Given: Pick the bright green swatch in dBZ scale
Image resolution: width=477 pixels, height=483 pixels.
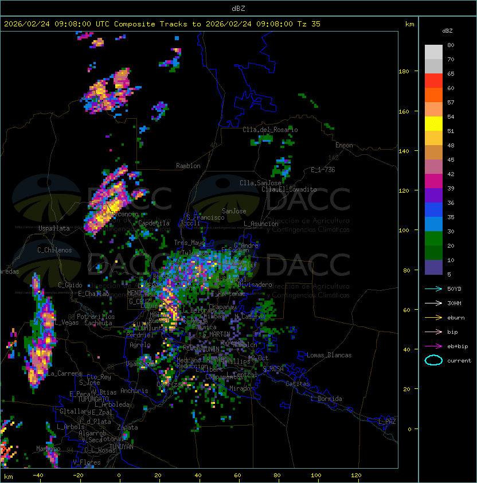Looking at the screenshot, I should [x=433, y=239].
